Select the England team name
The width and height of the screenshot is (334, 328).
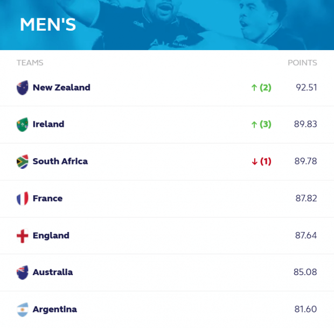click(51, 236)
